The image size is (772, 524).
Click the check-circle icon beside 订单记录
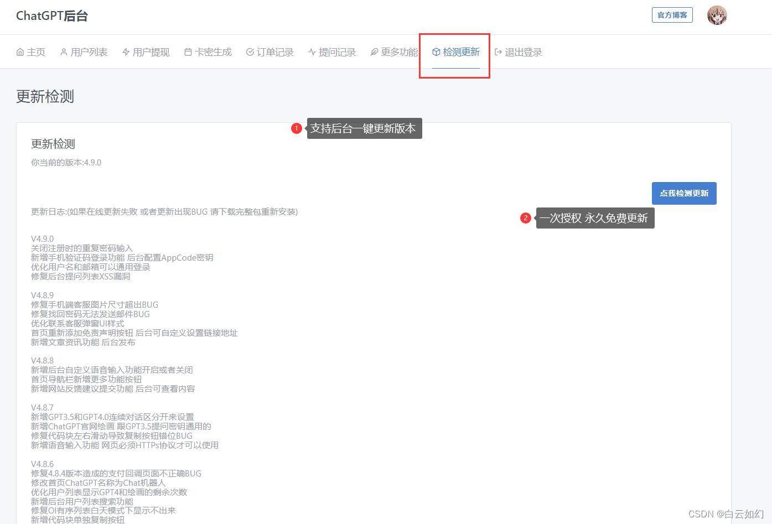point(250,52)
